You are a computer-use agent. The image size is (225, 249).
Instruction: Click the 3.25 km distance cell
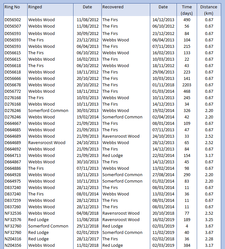coord(209,220)
